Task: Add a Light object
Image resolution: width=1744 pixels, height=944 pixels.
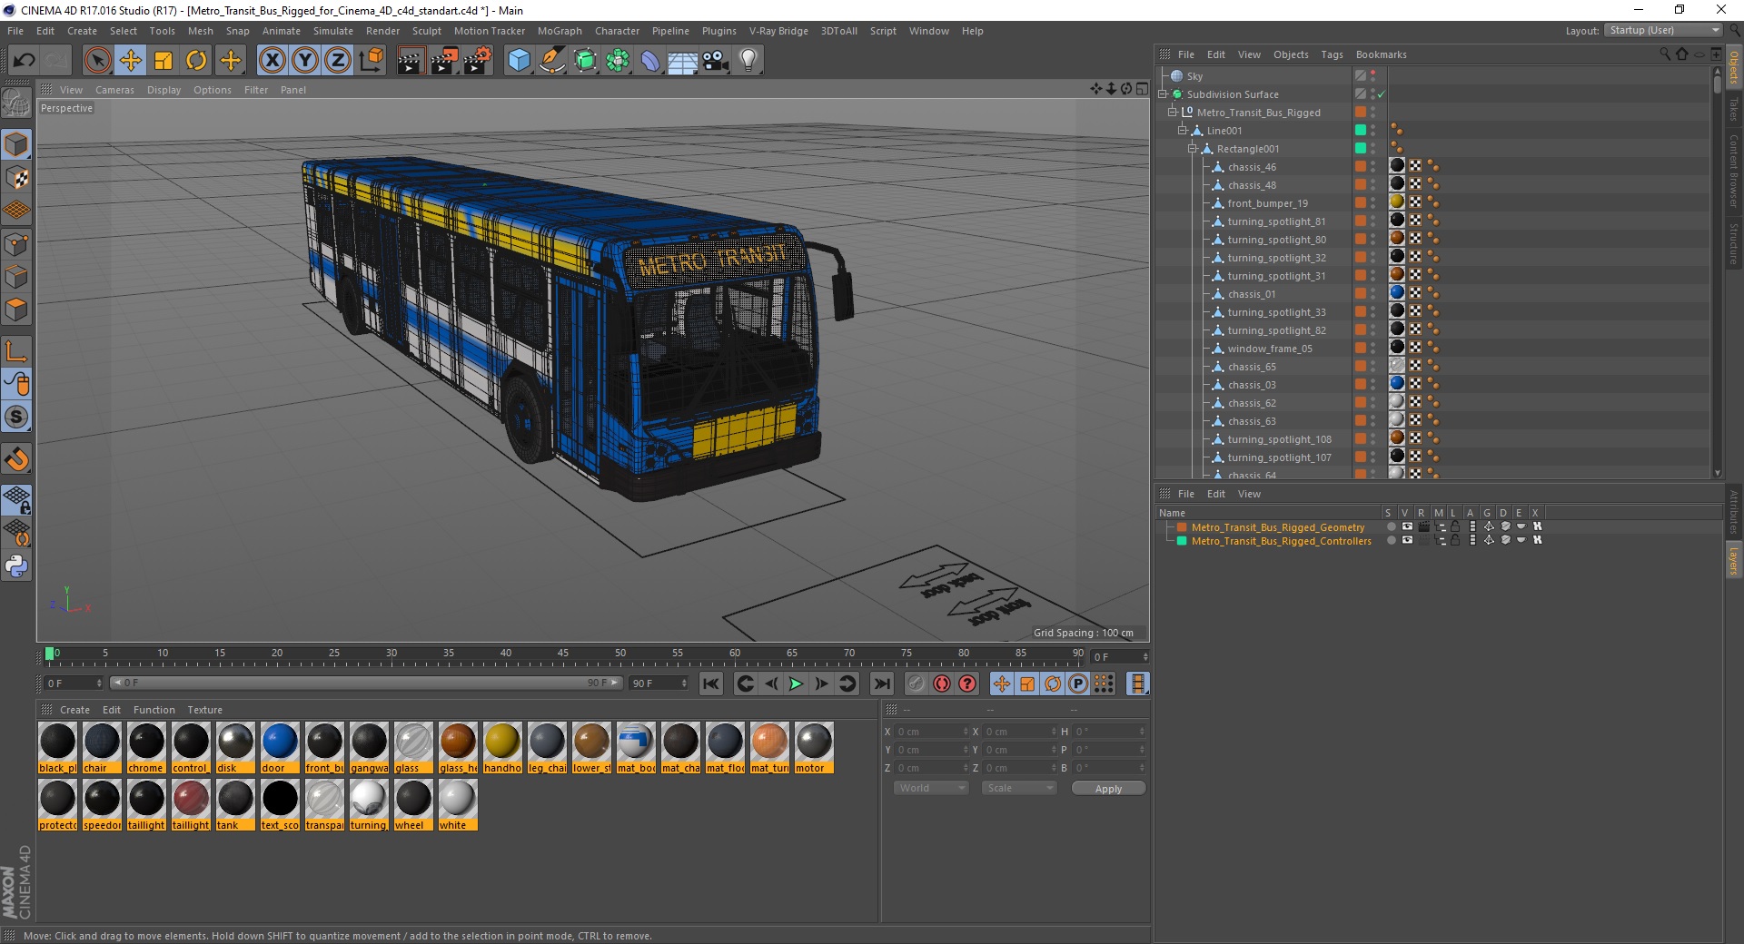Action: click(x=748, y=61)
